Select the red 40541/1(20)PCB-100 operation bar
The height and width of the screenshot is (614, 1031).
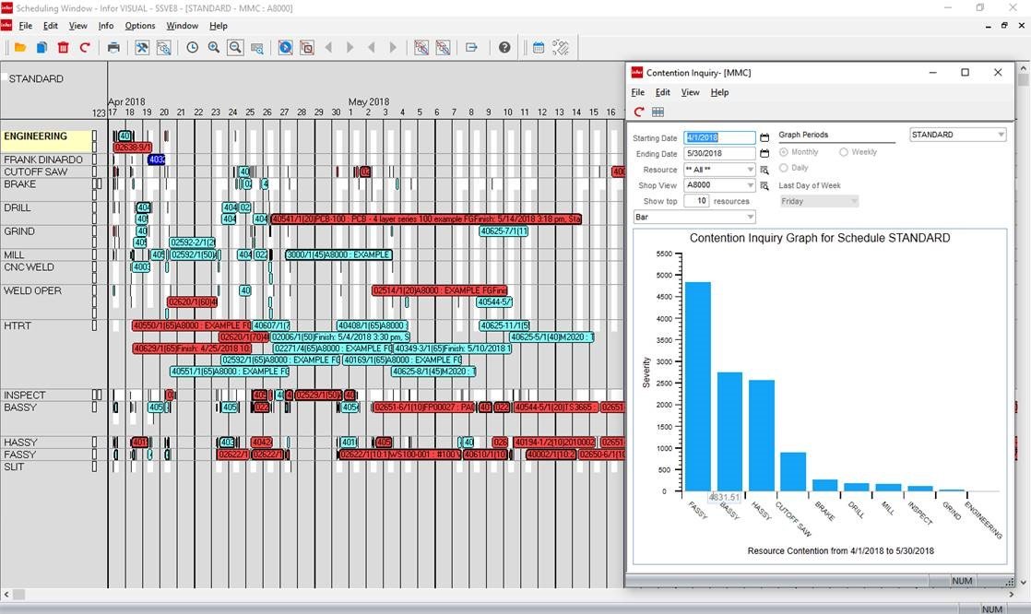[x=426, y=218]
